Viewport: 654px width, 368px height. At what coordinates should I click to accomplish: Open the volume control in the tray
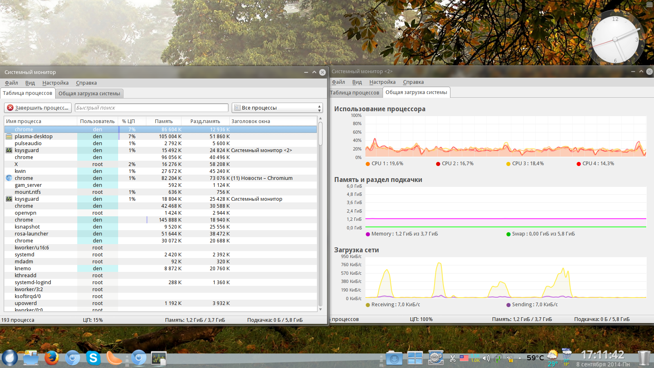point(486,359)
